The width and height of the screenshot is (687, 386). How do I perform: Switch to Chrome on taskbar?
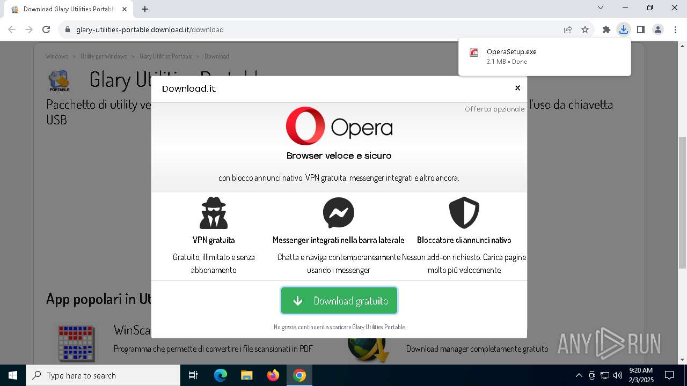pyautogui.click(x=299, y=375)
